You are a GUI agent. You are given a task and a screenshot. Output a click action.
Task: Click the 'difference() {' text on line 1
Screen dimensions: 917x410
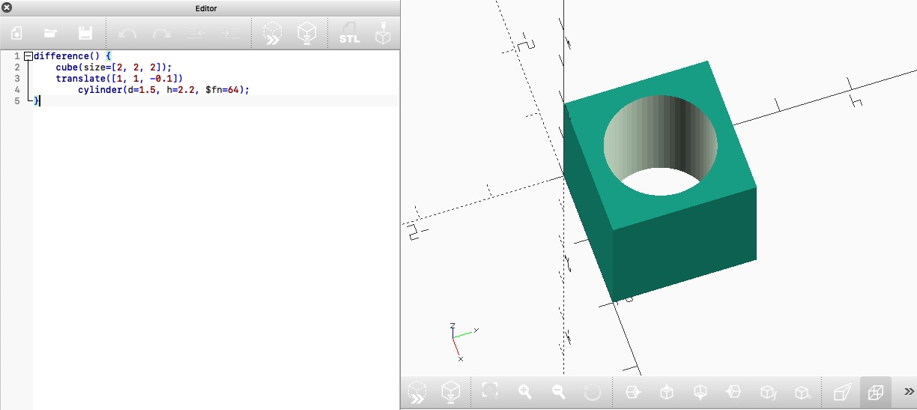pyautogui.click(x=73, y=56)
